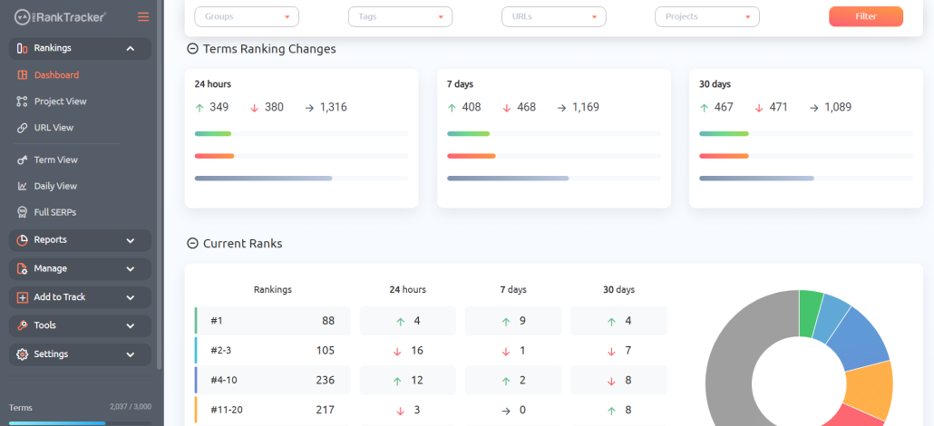Click the 2,037 / 3,000 terms count
Screen dimensions: 934x426
[131, 407]
